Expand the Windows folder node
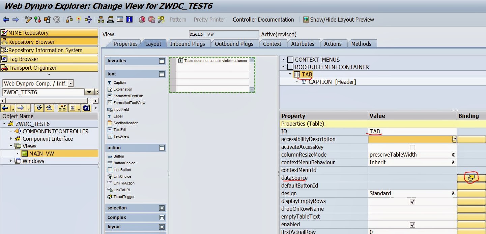 11,161
